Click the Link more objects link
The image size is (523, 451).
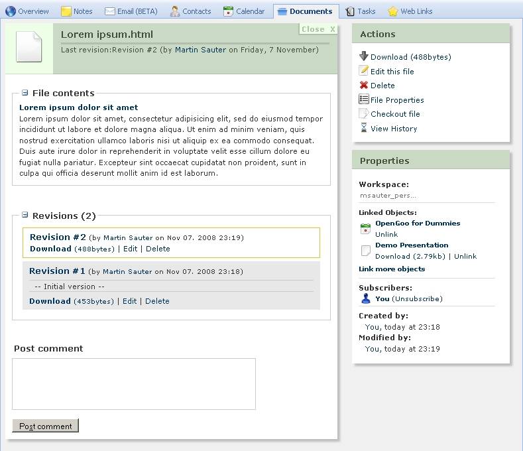(x=392, y=269)
